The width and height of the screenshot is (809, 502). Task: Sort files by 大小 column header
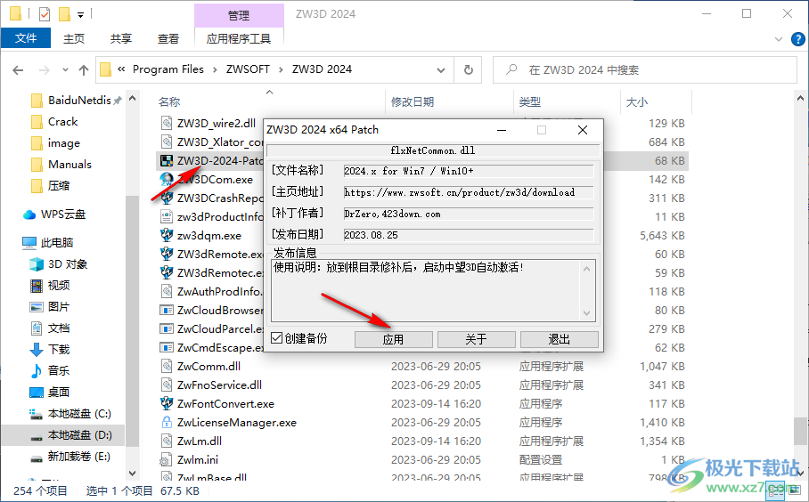point(637,102)
